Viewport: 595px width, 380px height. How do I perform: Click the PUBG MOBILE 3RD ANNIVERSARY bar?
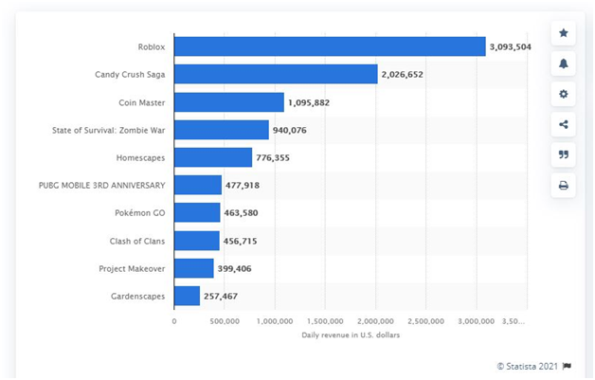198,185
